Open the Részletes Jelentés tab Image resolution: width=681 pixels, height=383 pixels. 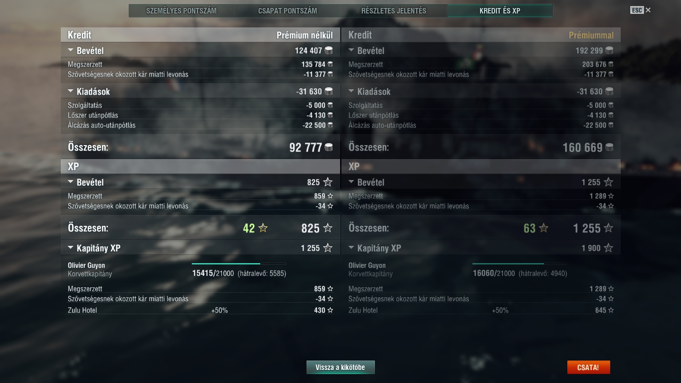click(x=394, y=10)
